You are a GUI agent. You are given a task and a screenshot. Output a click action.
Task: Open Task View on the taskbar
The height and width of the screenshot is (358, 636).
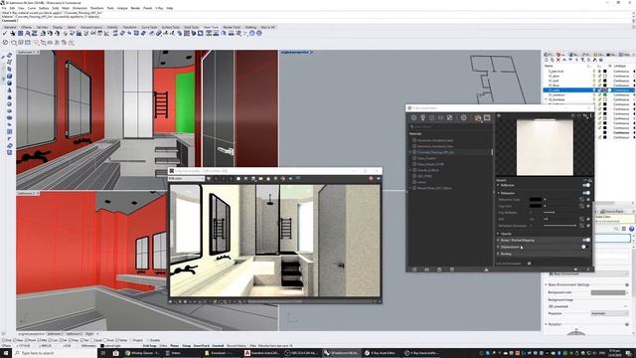point(103,353)
